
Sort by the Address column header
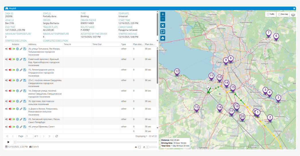32,44
